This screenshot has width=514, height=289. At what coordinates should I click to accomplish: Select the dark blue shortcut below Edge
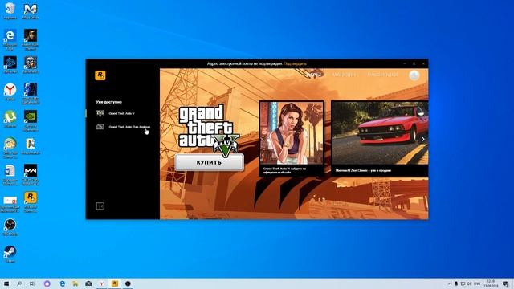[10, 64]
